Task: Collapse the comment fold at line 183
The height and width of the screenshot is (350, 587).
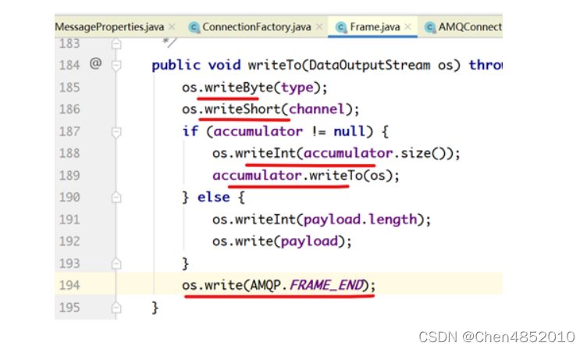Action: (116, 44)
